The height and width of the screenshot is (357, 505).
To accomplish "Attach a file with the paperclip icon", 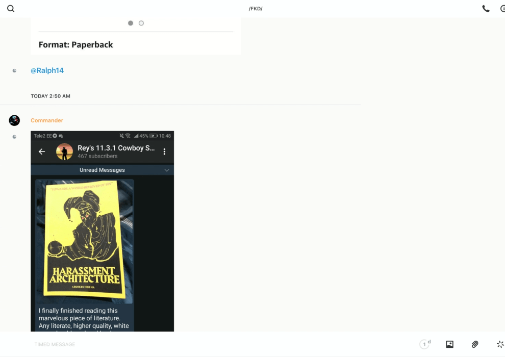I will (x=475, y=344).
